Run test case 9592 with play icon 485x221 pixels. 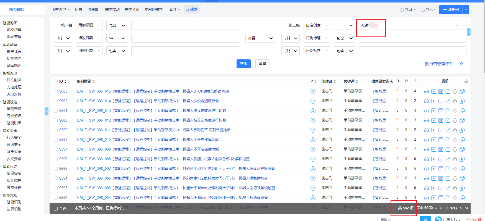[434, 198]
